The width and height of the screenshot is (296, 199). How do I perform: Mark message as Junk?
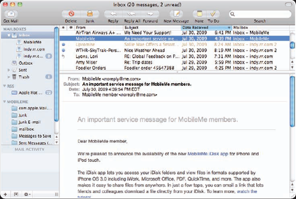90,13
